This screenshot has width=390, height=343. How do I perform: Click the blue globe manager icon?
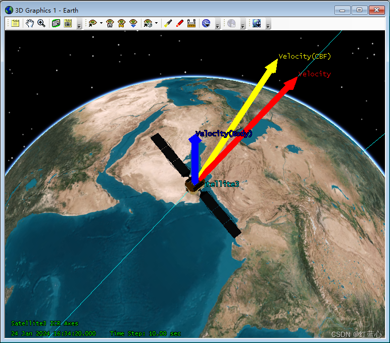(206, 23)
